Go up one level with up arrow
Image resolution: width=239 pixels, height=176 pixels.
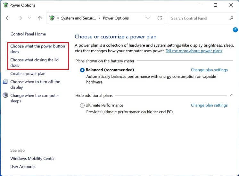pos(40,18)
